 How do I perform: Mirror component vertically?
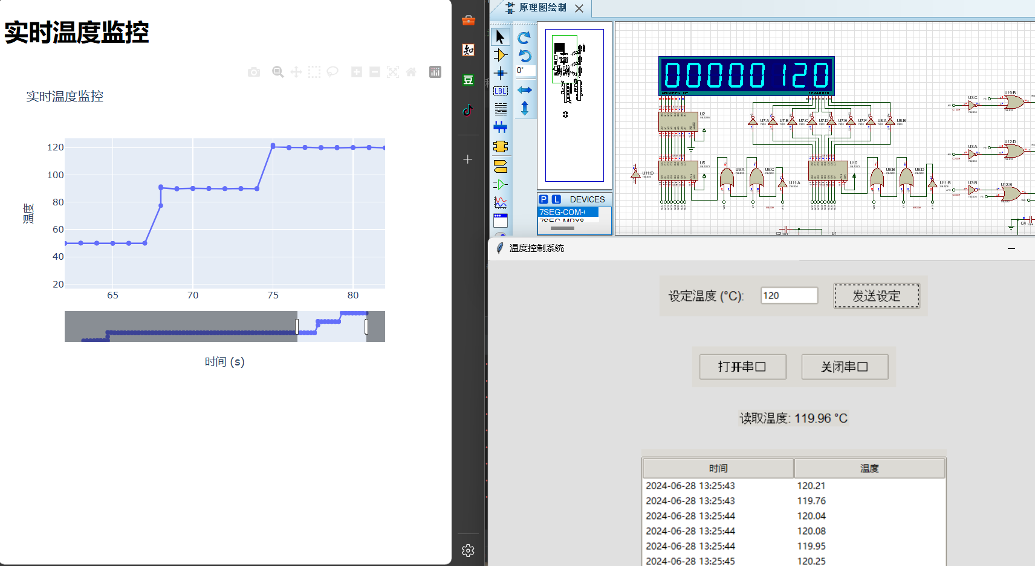[525, 108]
